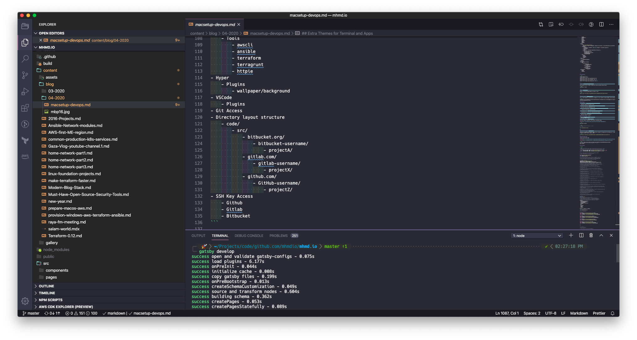Screen dimensions: 637x340
Task: Open the Run and Debug view
Action: 25,92
